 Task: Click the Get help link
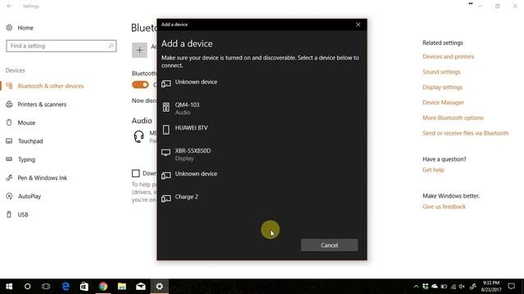tap(433, 170)
